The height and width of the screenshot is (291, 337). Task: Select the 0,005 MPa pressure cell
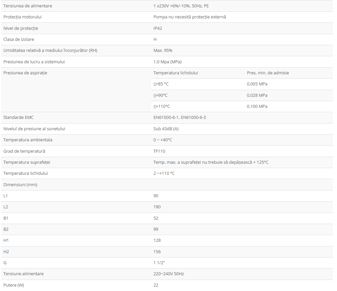tap(257, 84)
